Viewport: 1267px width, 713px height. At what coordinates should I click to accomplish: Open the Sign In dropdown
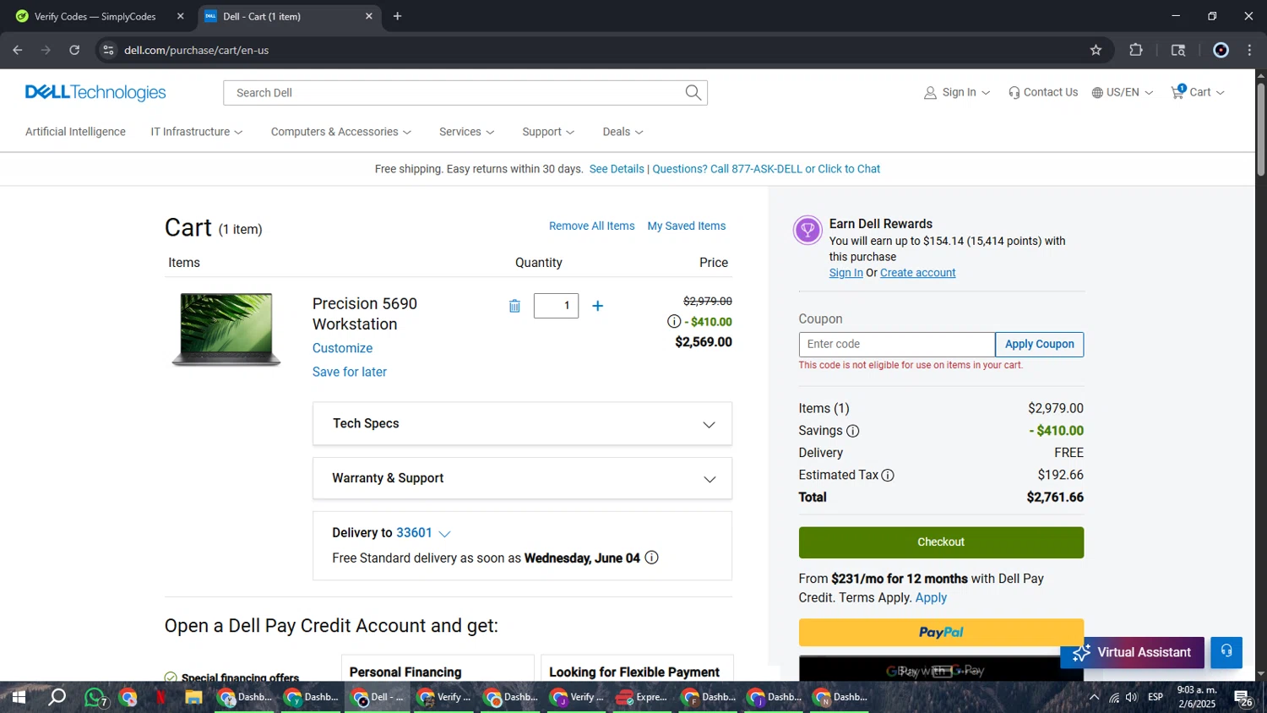tap(957, 93)
